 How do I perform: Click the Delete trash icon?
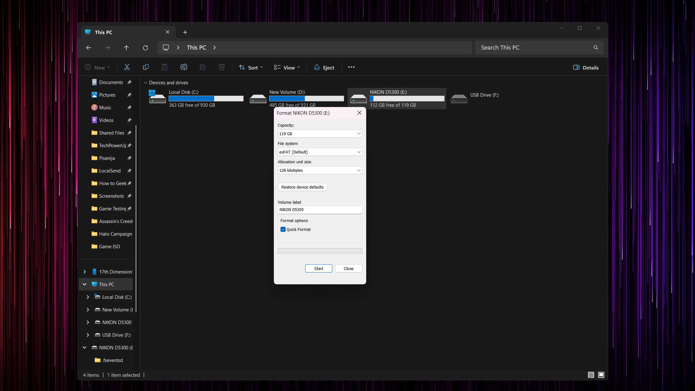coord(222,67)
